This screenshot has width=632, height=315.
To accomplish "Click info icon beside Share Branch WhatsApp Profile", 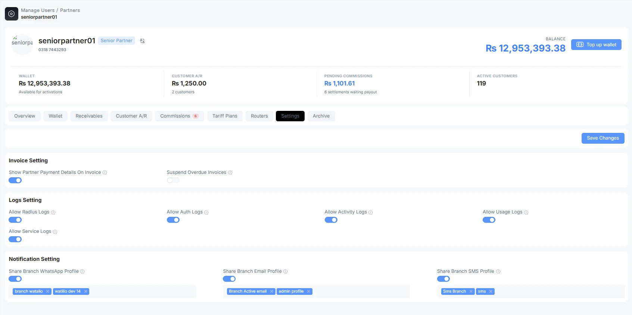I will [82, 271].
